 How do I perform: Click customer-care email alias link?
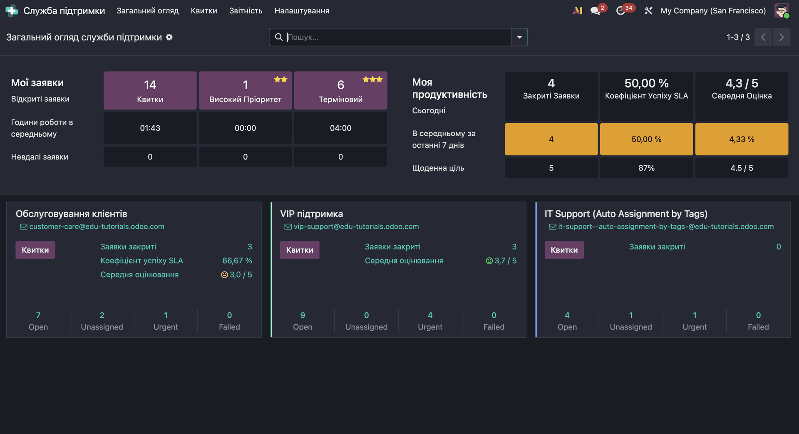pos(97,227)
